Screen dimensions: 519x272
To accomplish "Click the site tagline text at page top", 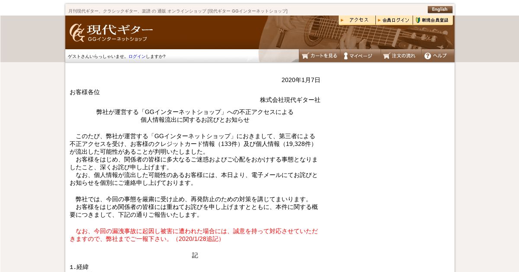I will [178, 11].
